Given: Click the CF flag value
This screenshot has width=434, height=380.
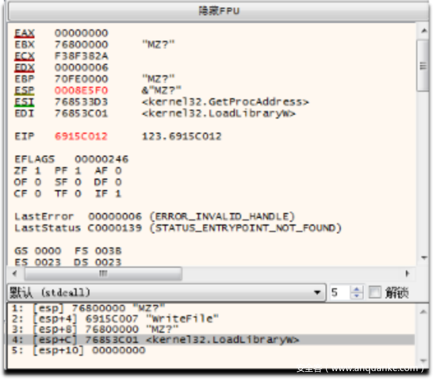Looking at the screenshot, I should (x=37, y=193).
